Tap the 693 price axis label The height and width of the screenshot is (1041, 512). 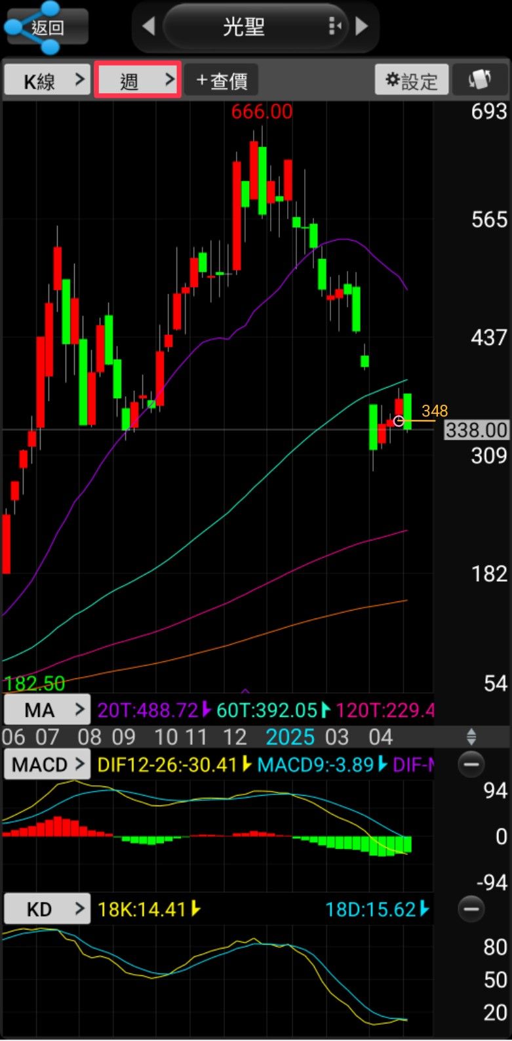pyautogui.click(x=489, y=112)
